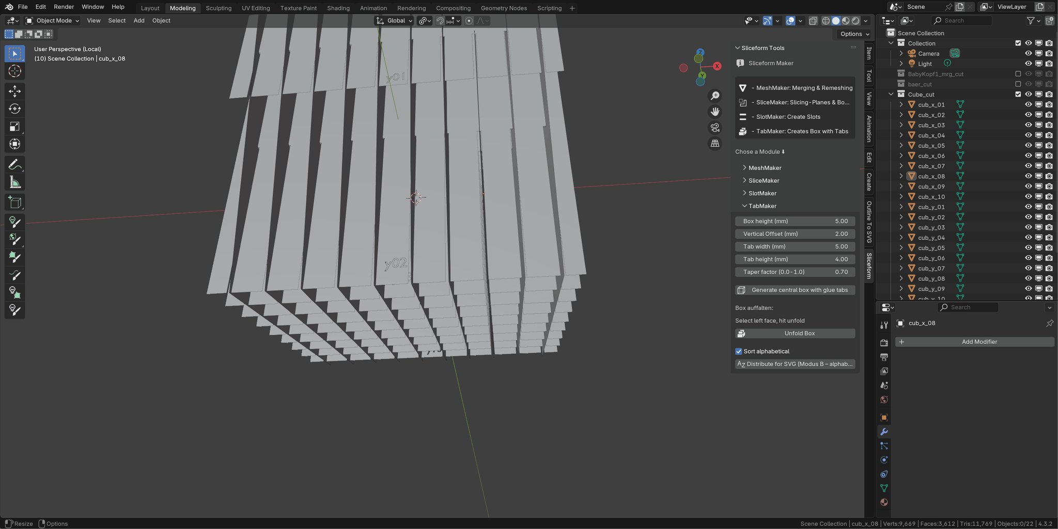The width and height of the screenshot is (1058, 529).
Task: Hide cub_x_05 in the outliner
Action: tap(1029, 145)
